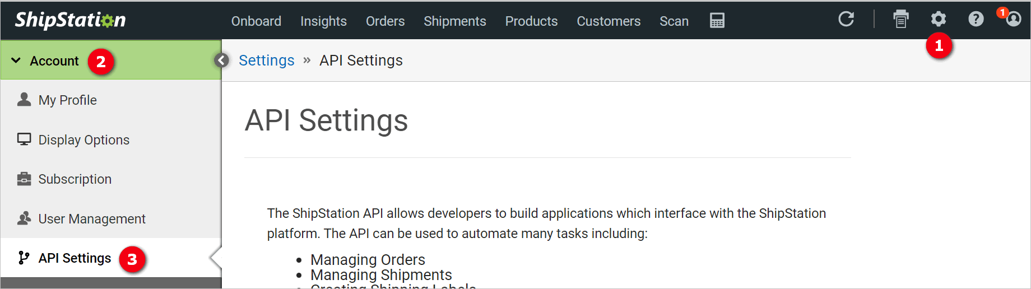
Task: Click the Settings breadcrumb link
Action: 266,60
